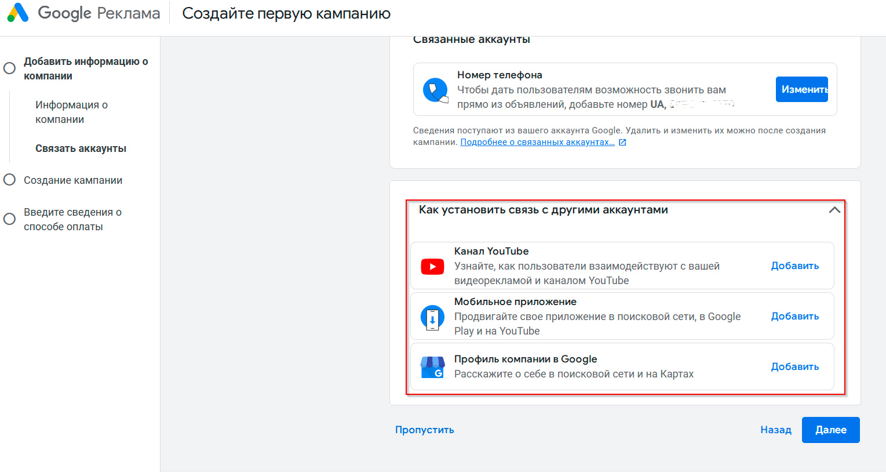This screenshot has height=472, width=886.
Task: Click the Google Ads logo icon
Action: [x=19, y=13]
